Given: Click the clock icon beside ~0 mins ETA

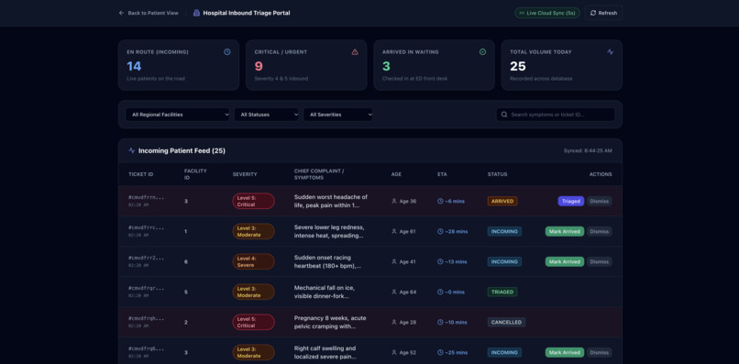Looking at the screenshot, I should tap(440, 292).
